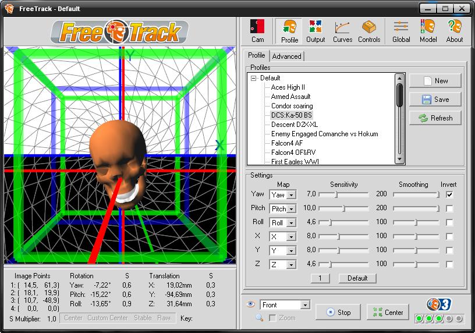Toggle the Y axis Invert checkbox
475x333 pixels.
[x=449, y=250]
